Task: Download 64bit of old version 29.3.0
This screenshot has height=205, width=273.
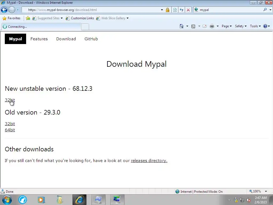Action: (10, 130)
